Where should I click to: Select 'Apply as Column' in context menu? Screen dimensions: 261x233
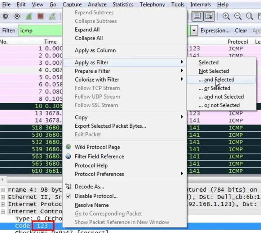pyautogui.click(x=95, y=50)
